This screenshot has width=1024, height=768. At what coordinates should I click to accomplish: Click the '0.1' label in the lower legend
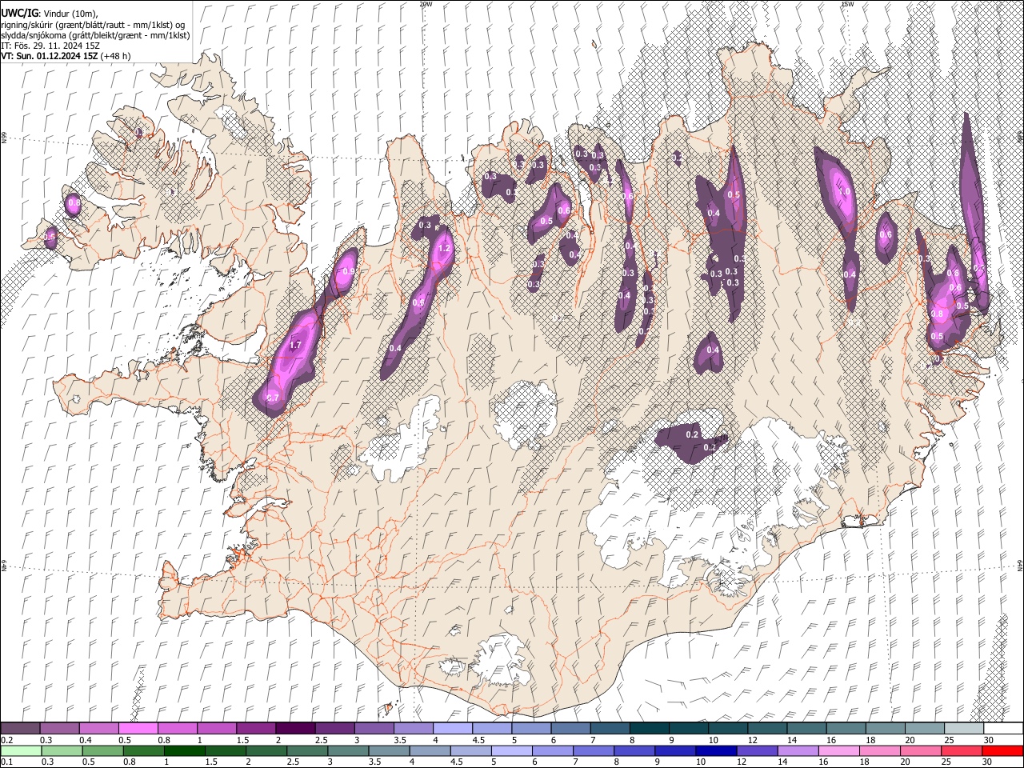point(6,762)
